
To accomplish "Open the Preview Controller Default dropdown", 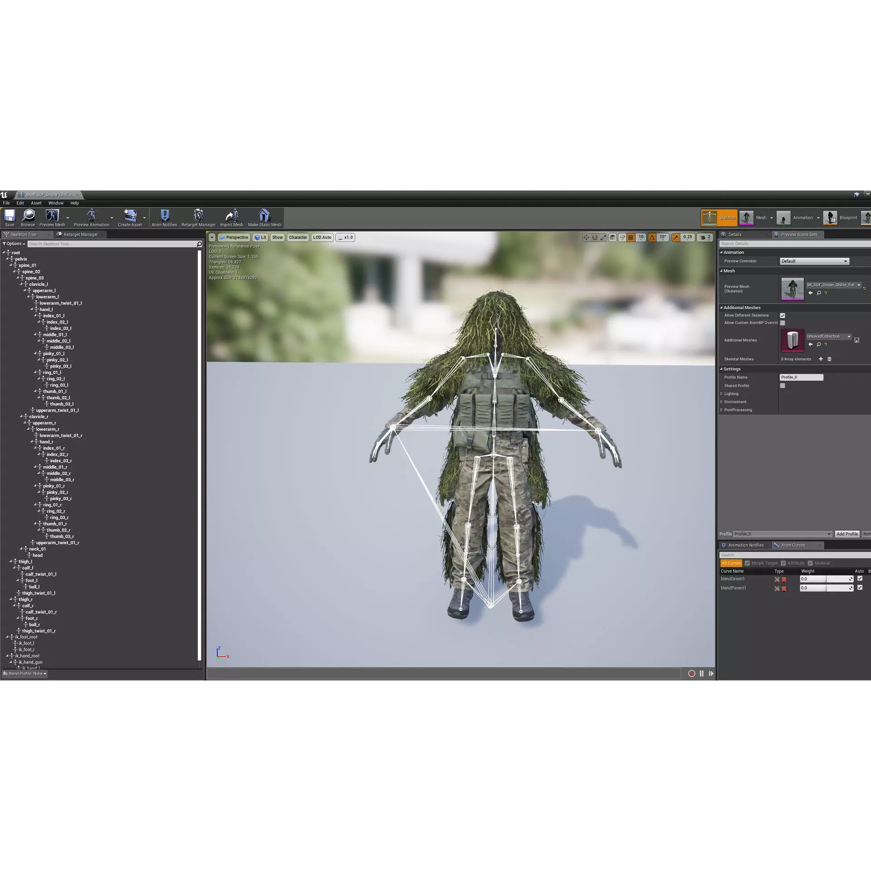I will 814,261.
